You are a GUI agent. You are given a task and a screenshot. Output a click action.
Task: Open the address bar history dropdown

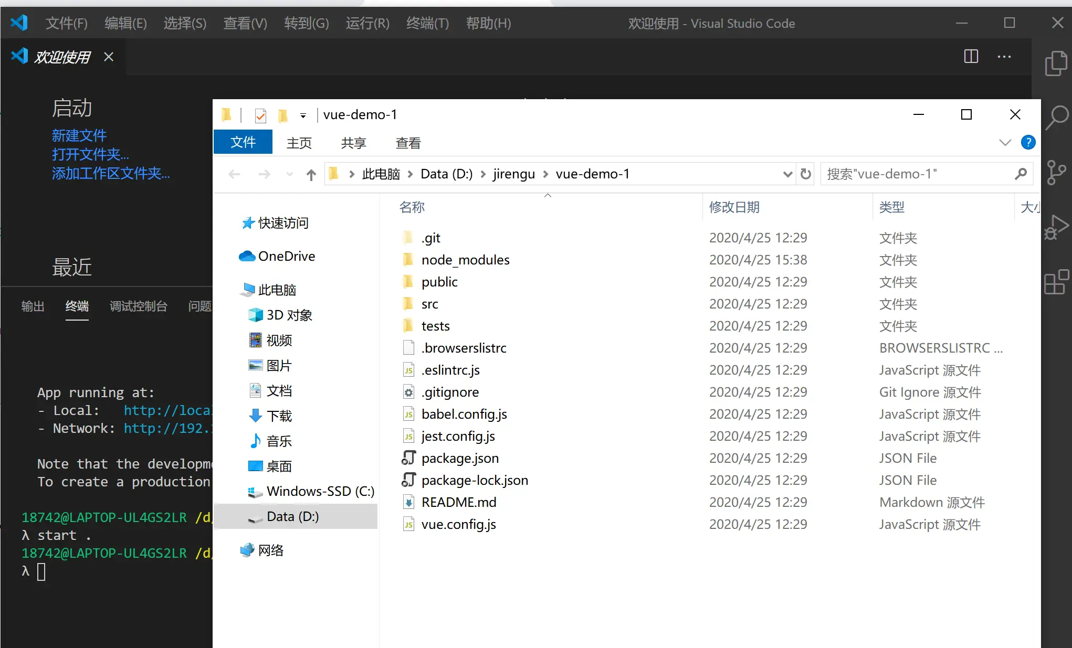(x=787, y=174)
